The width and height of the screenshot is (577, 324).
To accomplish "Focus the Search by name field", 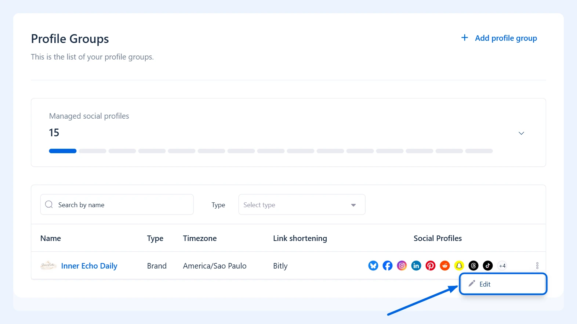I will pos(117,205).
